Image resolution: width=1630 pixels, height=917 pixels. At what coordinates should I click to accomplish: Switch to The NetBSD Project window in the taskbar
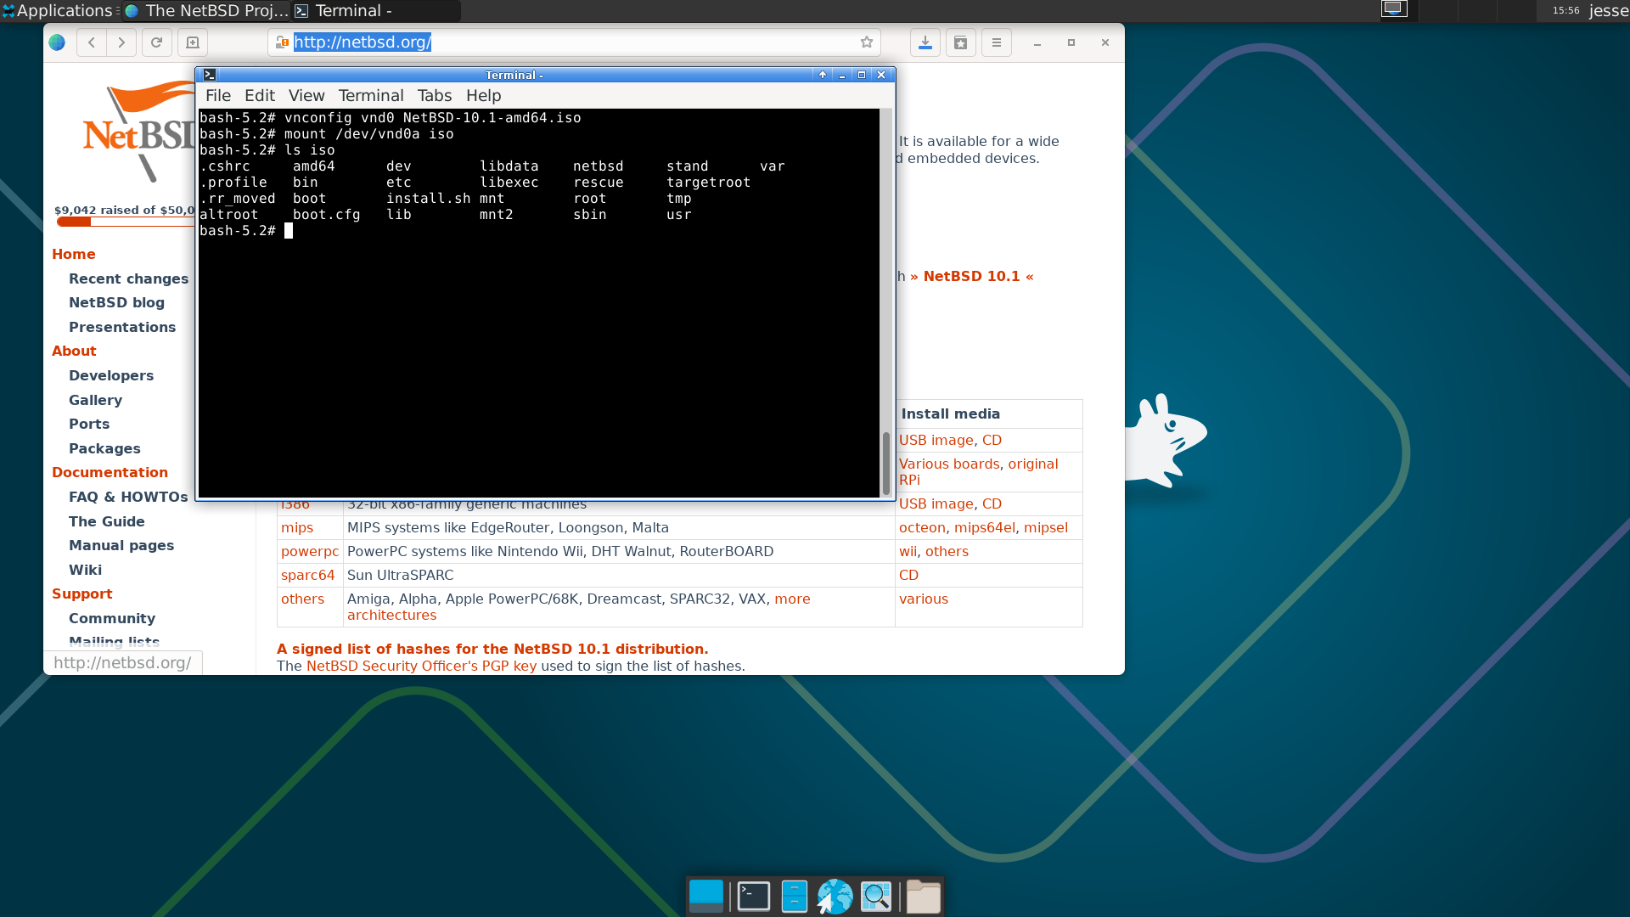click(206, 10)
